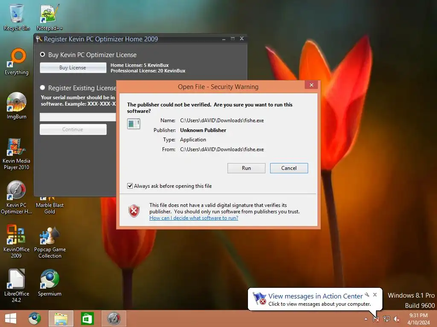This screenshot has width=437, height=327.
Task: Open the Notepad++ desktop shortcut
Action: coord(50,17)
